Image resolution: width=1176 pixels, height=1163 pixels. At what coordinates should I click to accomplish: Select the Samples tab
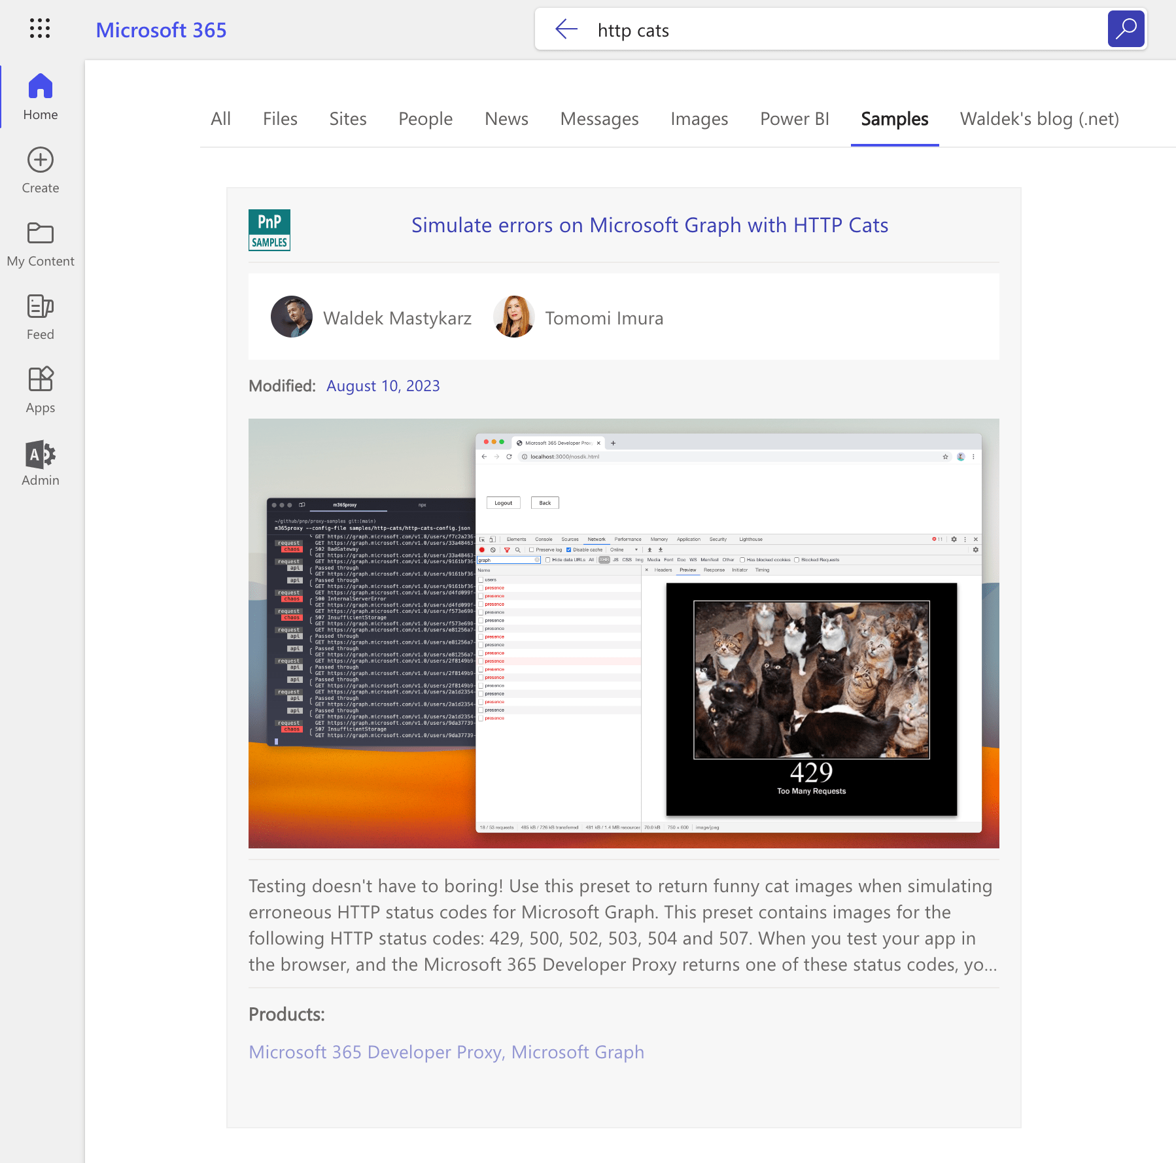pos(895,119)
